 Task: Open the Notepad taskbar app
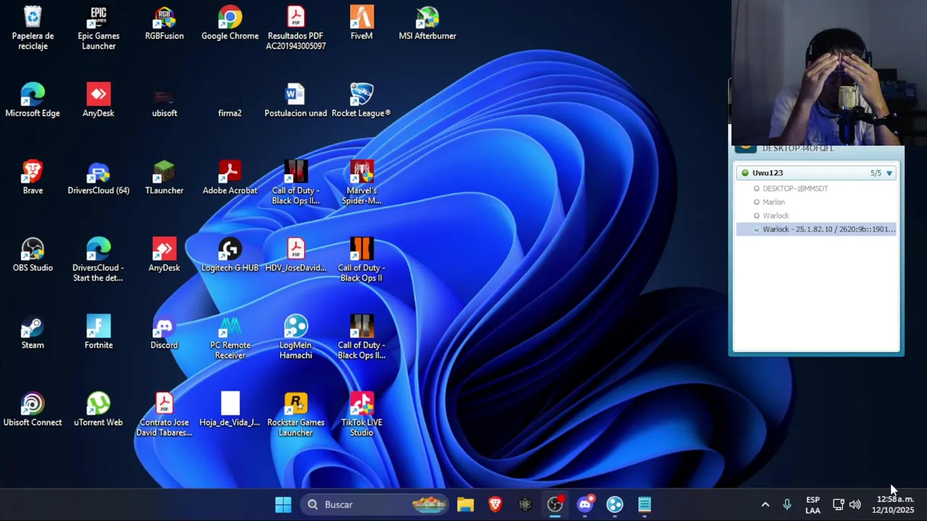pos(645,504)
